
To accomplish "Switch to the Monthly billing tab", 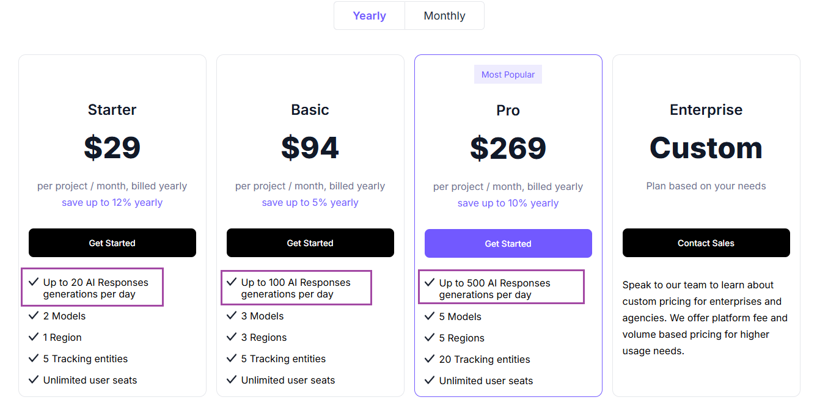I will (x=444, y=15).
